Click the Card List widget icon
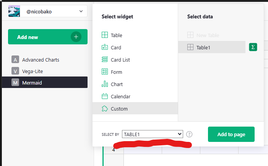268x166 pixels. click(x=105, y=60)
